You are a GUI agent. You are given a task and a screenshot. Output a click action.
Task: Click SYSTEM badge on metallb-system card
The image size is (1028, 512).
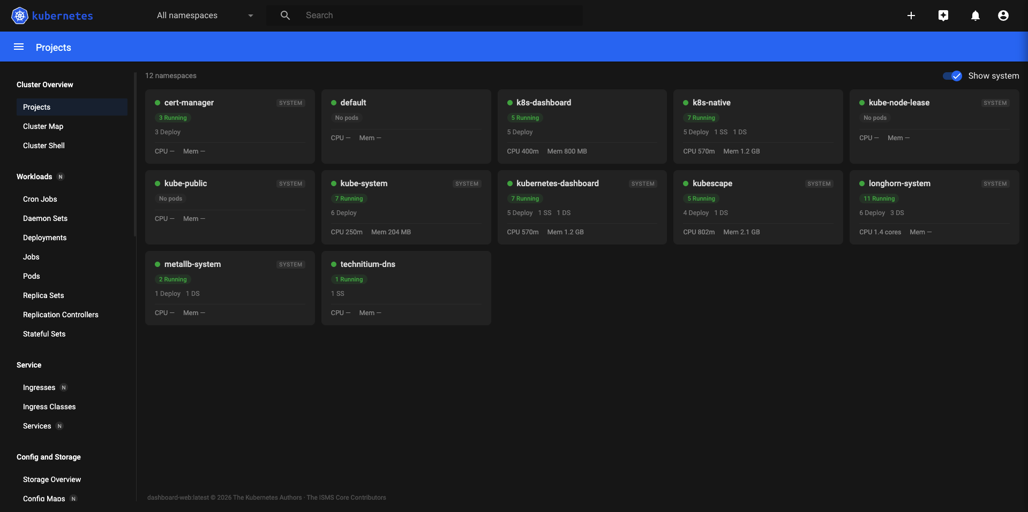[291, 264]
